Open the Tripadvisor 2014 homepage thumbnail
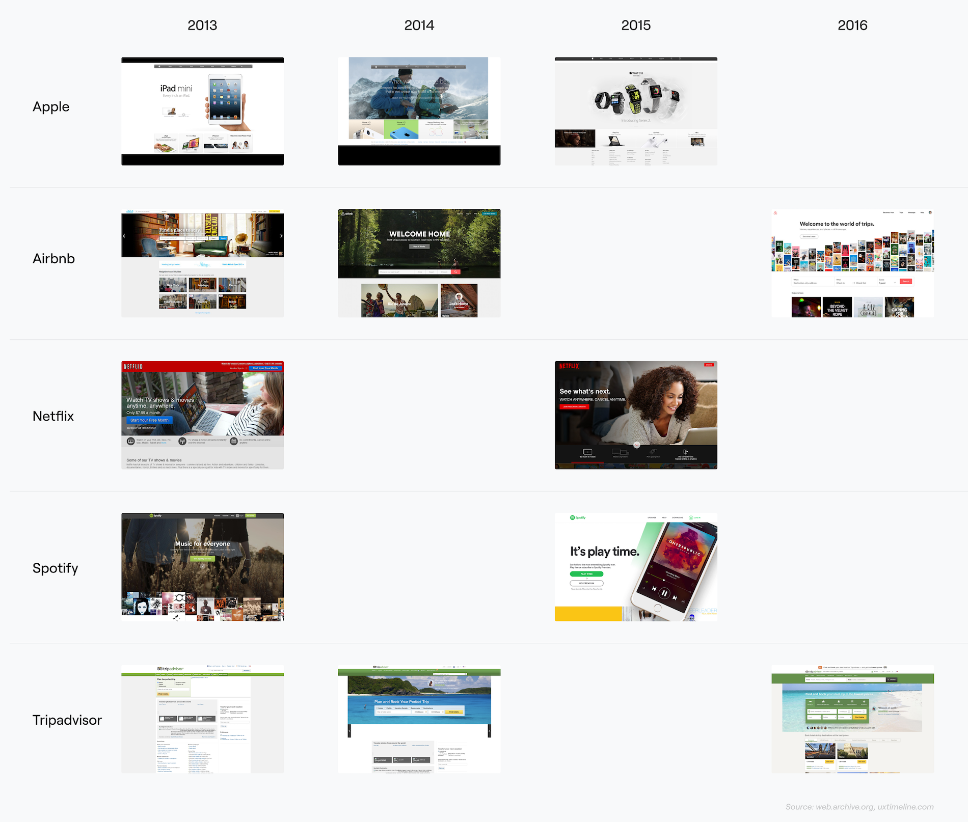Viewport: 968px width, 822px height. [x=419, y=719]
